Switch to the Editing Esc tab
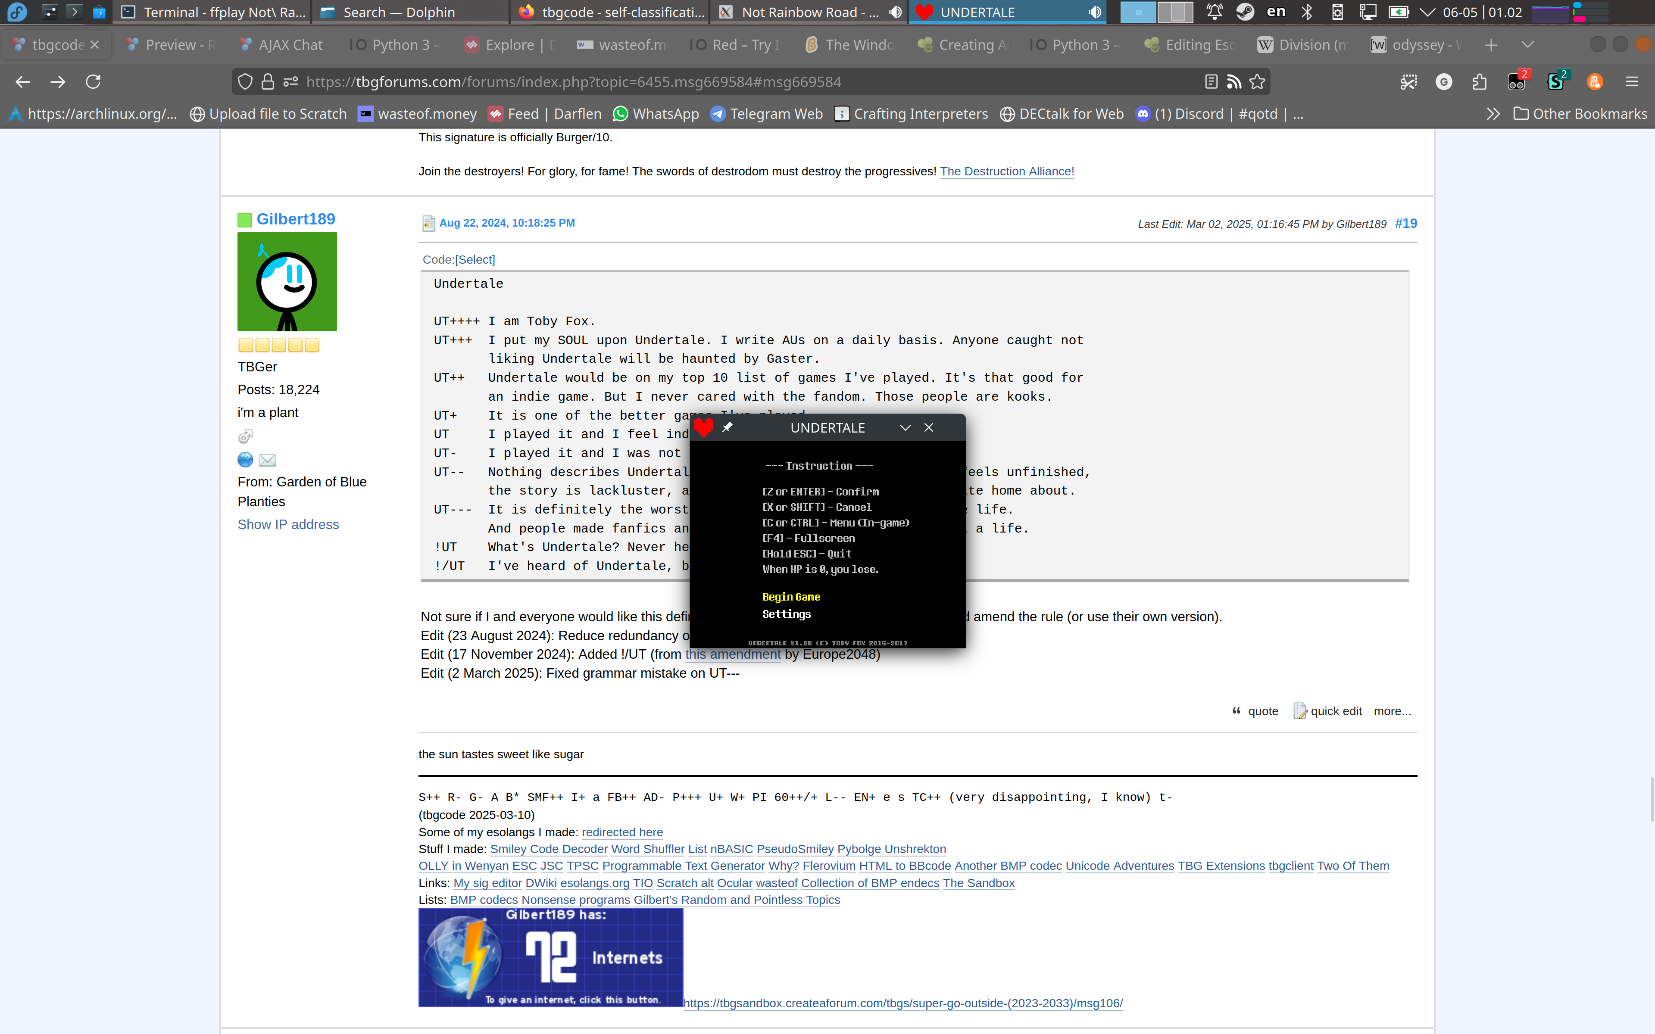 coord(1189,45)
